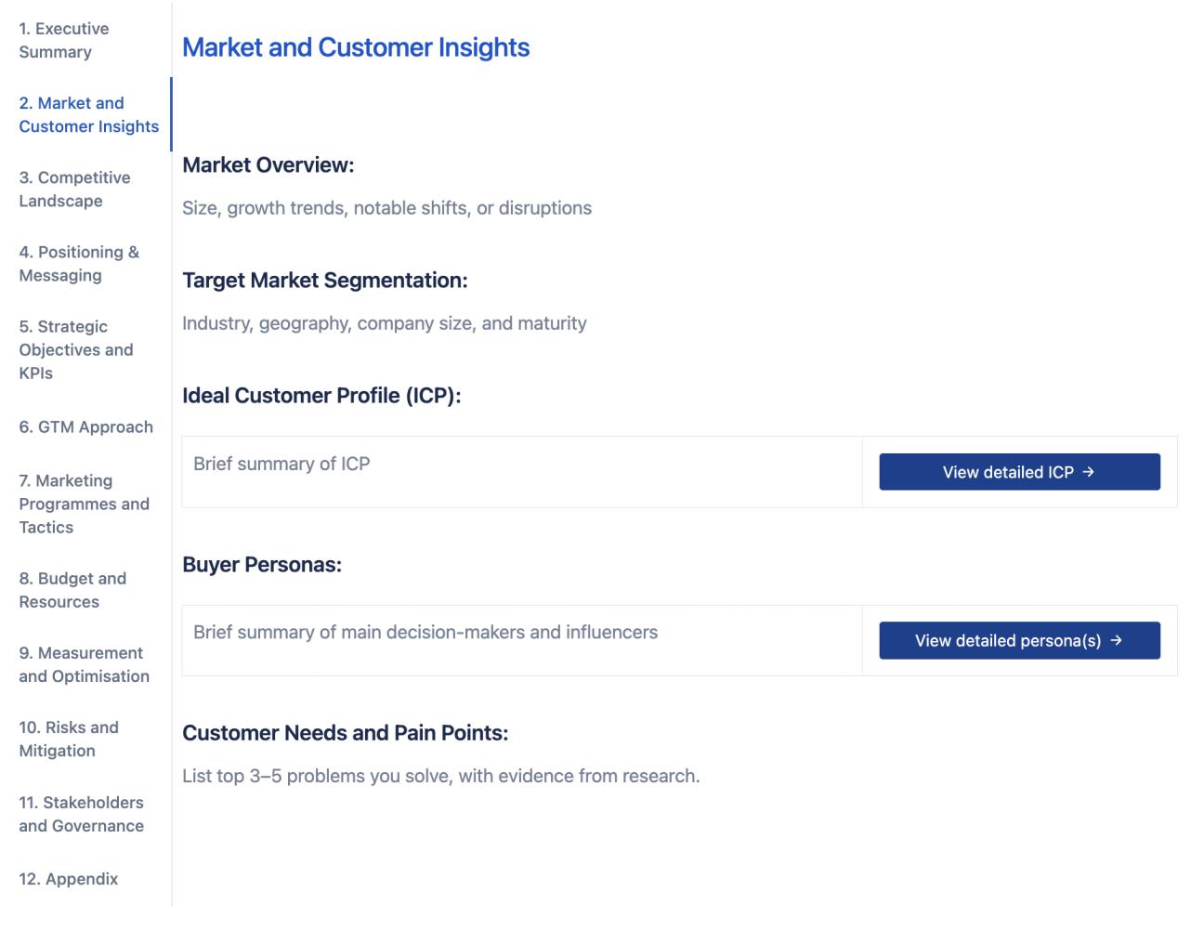
Task: Click the Brief summary of ICP field
Action: tap(522, 471)
